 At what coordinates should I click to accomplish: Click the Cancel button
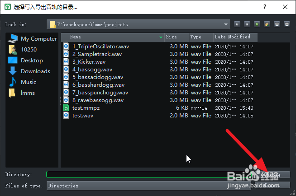(272, 185)
